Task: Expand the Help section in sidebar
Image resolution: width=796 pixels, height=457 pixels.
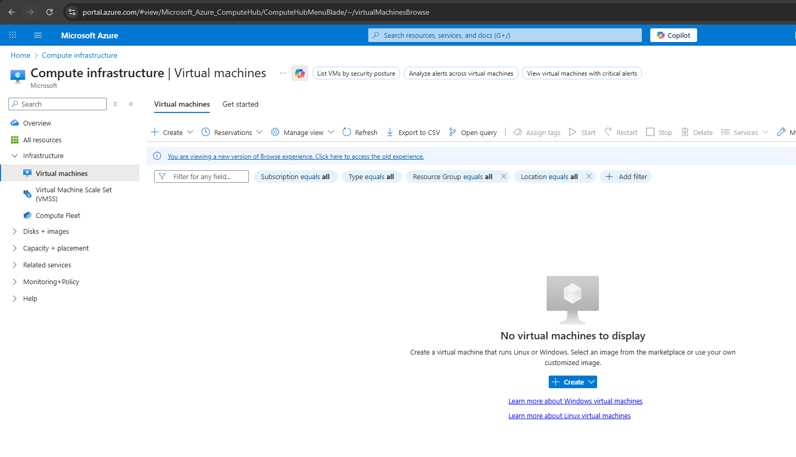Action: 15,298
